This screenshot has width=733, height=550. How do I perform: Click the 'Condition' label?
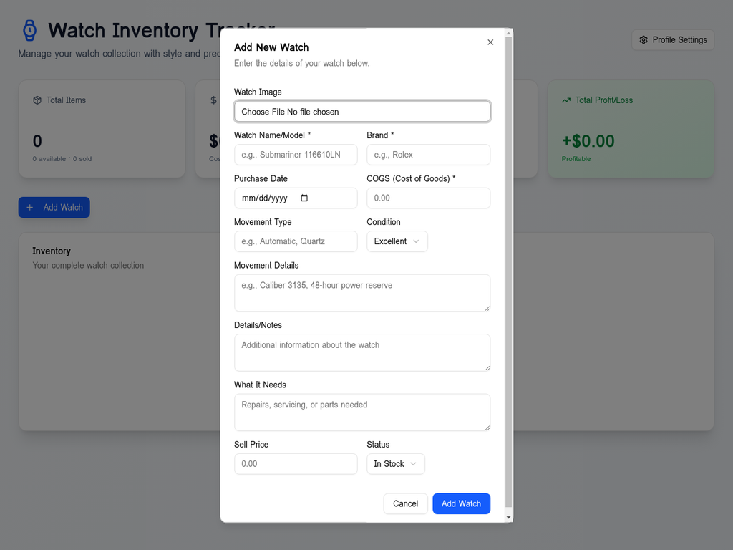click(x=384, y=222)
